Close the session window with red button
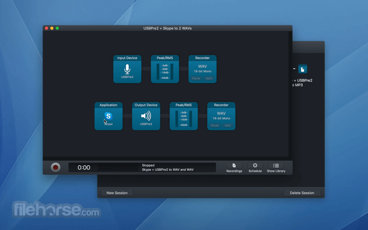Screen dimensions: 368x230 47,28
